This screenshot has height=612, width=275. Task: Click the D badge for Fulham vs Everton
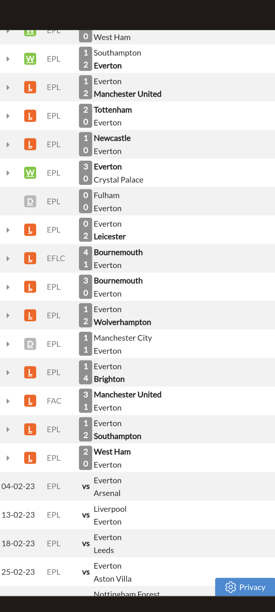(30, 201)
